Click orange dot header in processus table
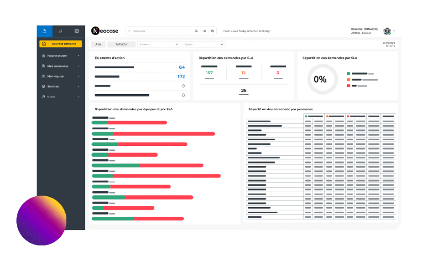 pyautogui.click(x=327, y=116)
